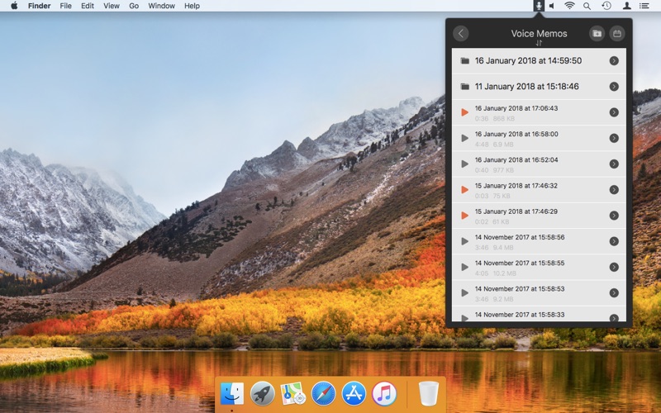This screenshot has width=661, height=413.
Task: Click the new folder icon in Voice Memos
Action: click(597, 34)
